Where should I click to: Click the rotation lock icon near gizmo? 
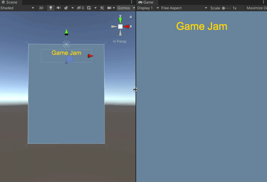[131, 17]
